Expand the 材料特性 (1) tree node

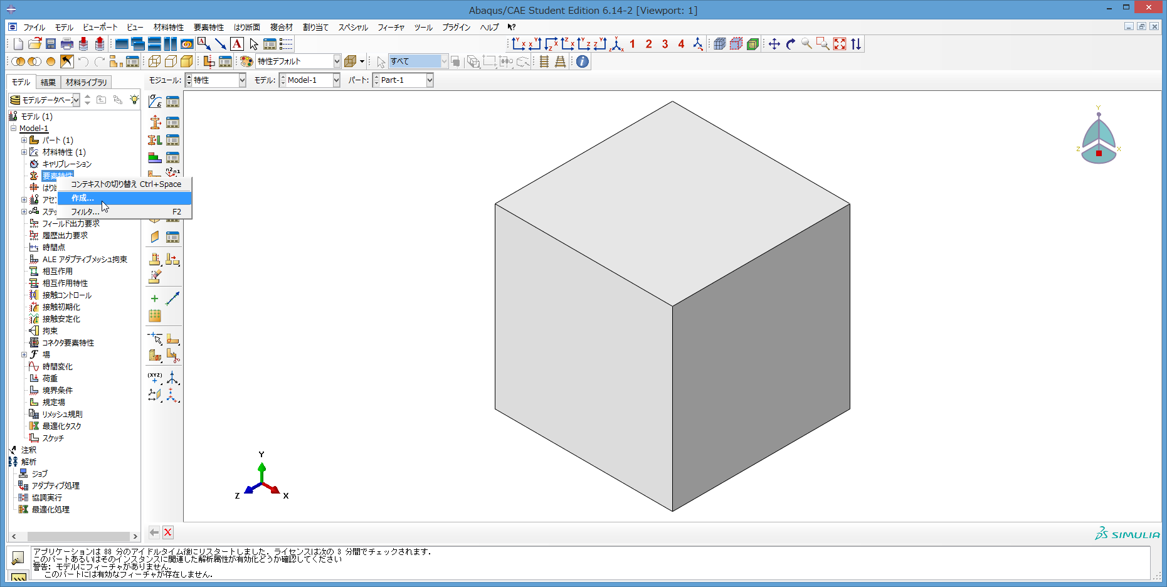click(x=24, y=152)
